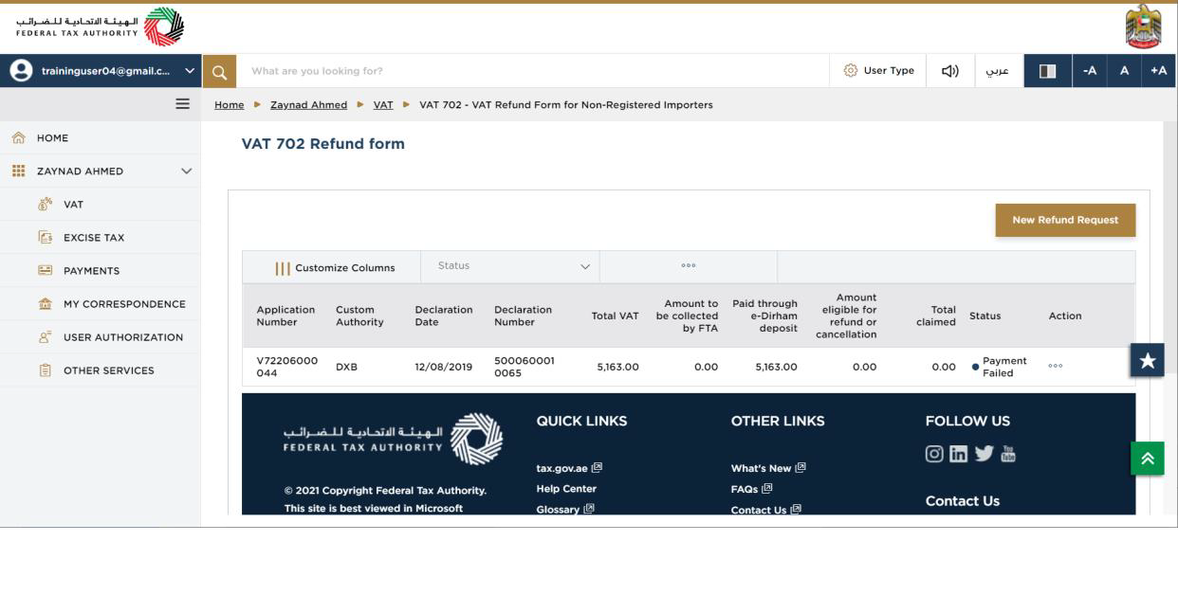The width and height of the screenshot is (1178, 614).
Task: Click the My Correspondence sidebar icon
Action: click(x=45, y=304)
